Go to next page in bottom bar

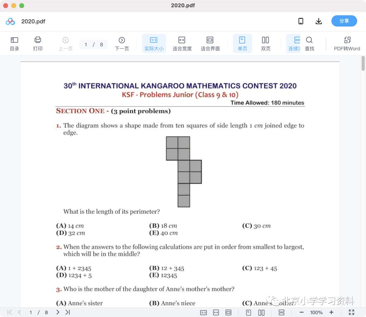58,312
